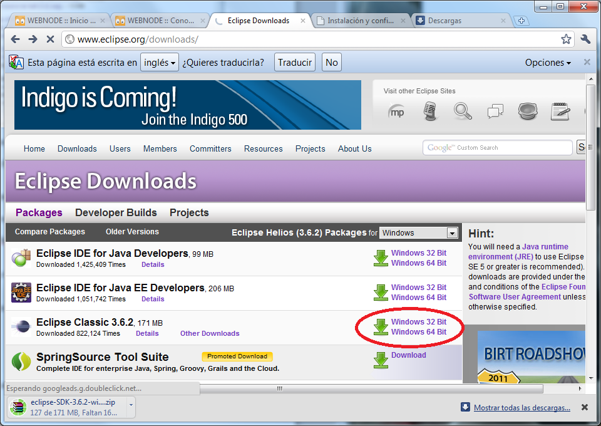Image resolution: width=601 pixels, height=426 pixels.
Task: Open the Committers navigation item
Action: point(210,148)
